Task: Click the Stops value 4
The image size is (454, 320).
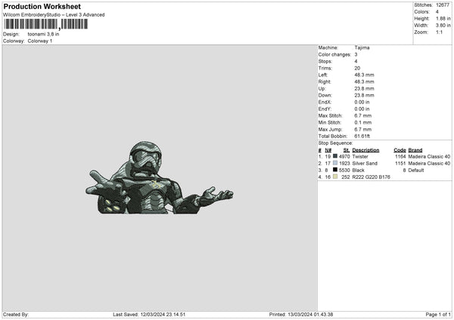Action: 356,61
